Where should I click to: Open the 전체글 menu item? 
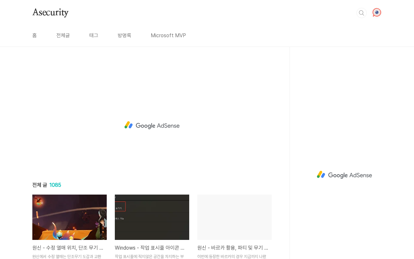(63, 35)
